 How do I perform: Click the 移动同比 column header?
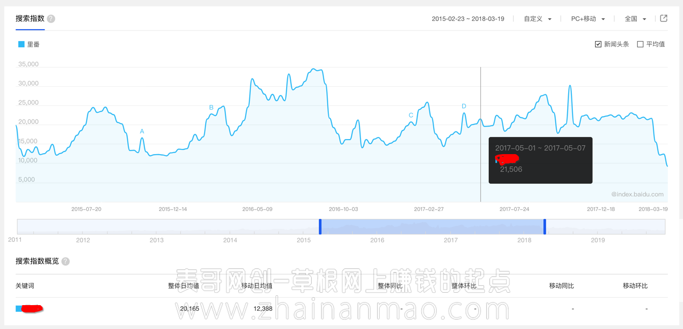point(561,286)
